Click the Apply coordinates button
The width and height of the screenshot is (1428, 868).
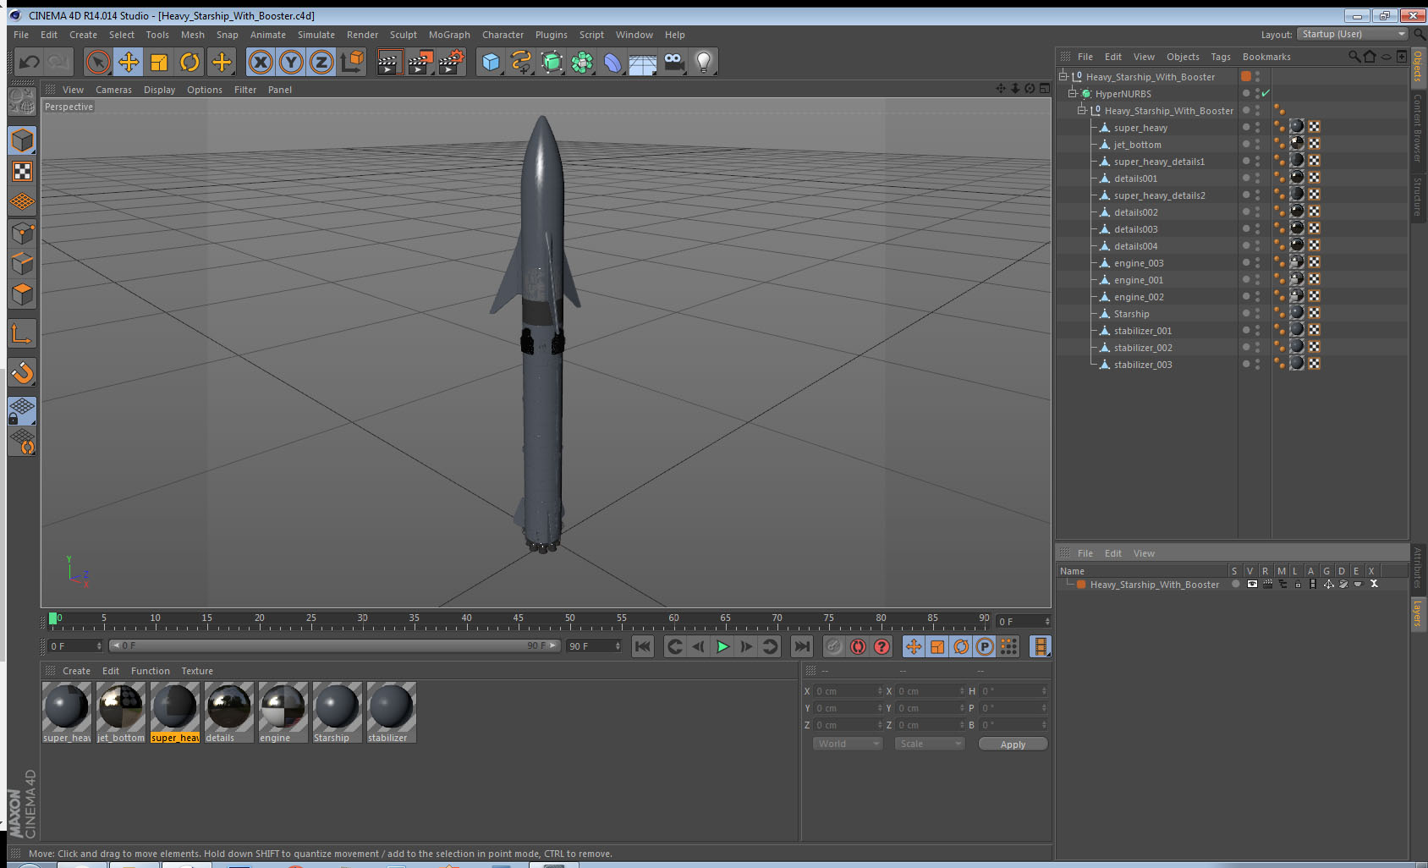click(1013, 744)
